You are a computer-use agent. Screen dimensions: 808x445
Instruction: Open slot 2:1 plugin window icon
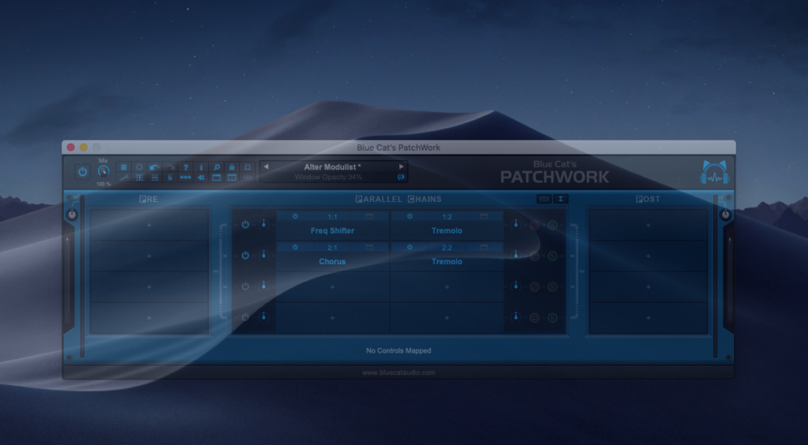[x=369, y=247]
